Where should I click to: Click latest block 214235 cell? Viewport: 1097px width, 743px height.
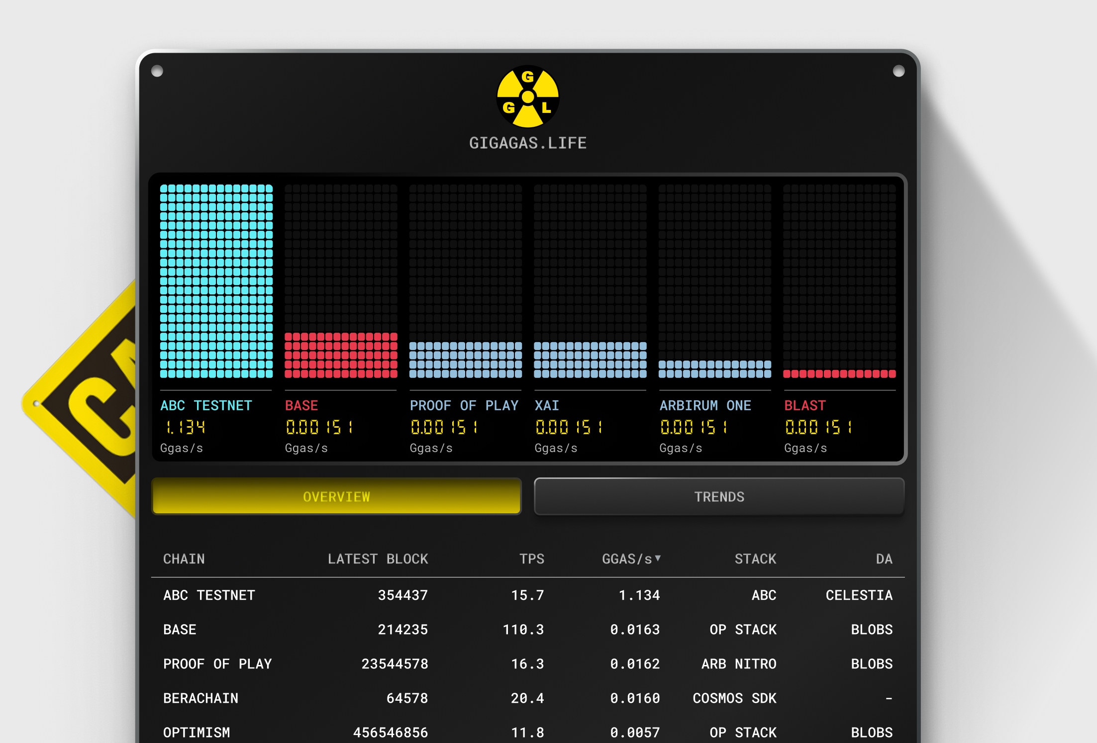click(x=403, y=629)
